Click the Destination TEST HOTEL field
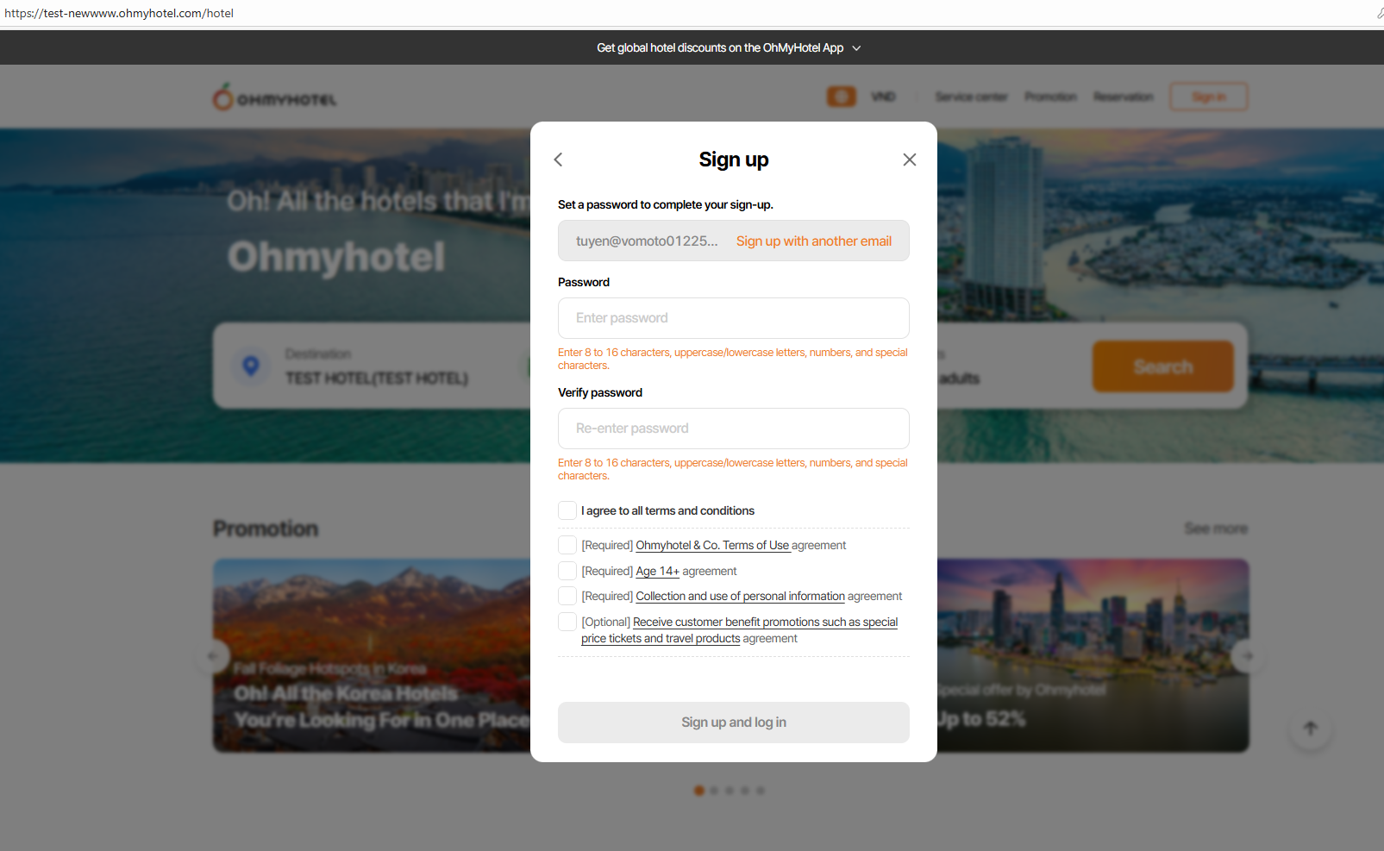Screen dimensions: 1384x851 (x=377, y=366)
